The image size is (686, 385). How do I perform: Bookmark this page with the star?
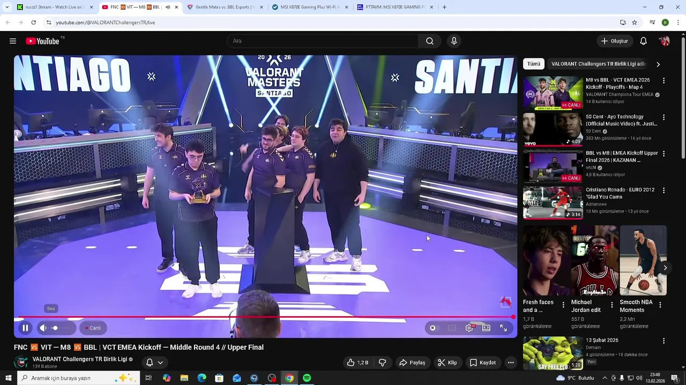coord(635,22)
